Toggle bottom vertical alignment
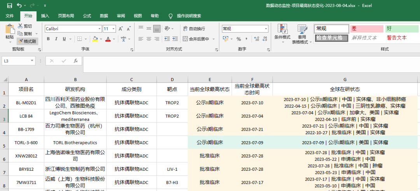Image resolution: width=420 pixels, height=191 pixels. click(157, 28)
